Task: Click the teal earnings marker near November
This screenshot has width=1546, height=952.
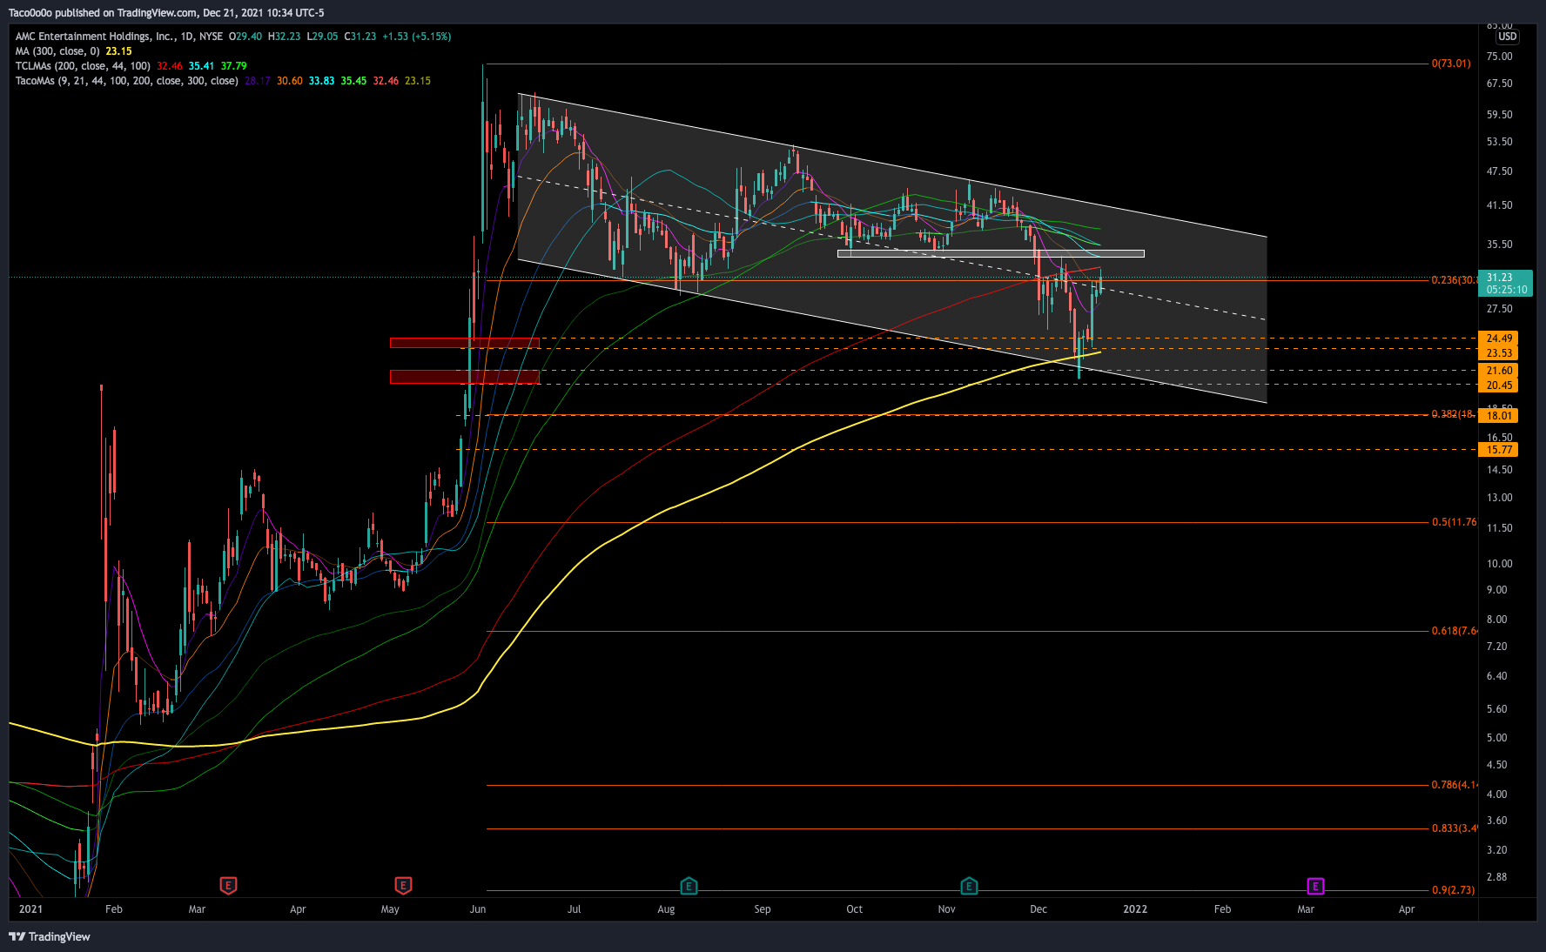Action: (969, 887)
